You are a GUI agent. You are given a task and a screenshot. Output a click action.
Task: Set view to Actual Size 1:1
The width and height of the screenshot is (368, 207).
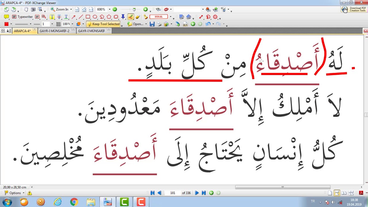coord(77,9)
